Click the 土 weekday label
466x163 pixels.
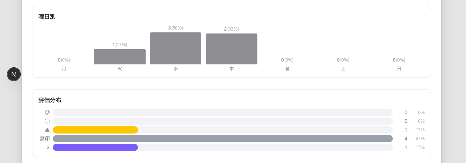[343, 68]
